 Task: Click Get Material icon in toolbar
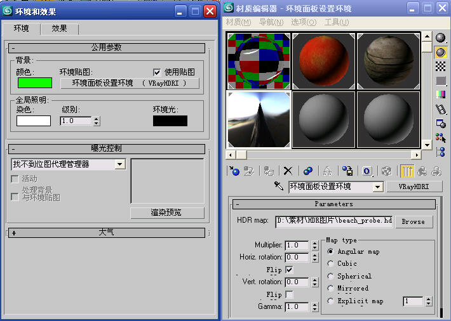(x=234, y=171)
